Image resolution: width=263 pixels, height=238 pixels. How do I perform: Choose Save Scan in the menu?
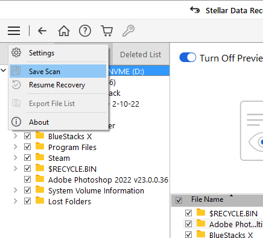[58, 71]
